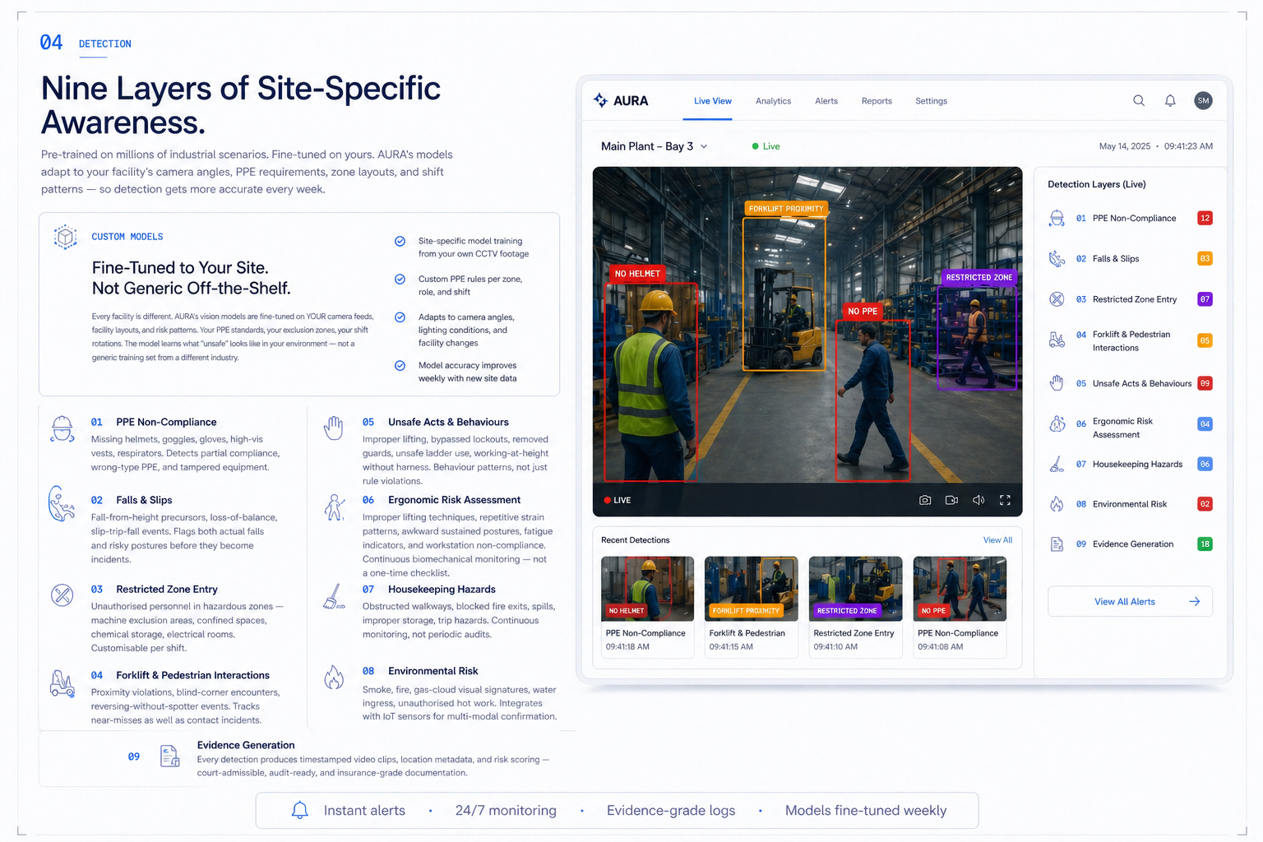Image resolution: width=1263 pixels, height=842 pixels.
Task: Click the Falls & Slips layer icon
Action: click(1057, 259)
